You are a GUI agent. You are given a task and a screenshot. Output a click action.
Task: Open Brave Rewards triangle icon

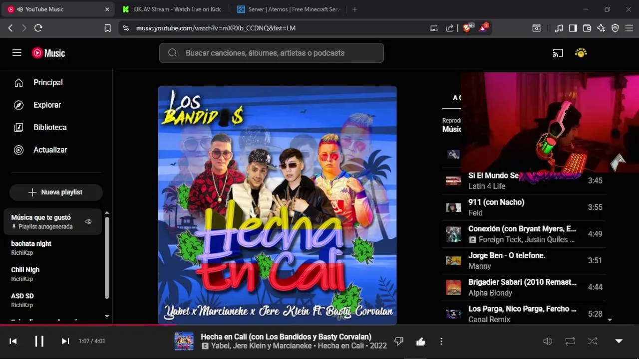(484, 28)
